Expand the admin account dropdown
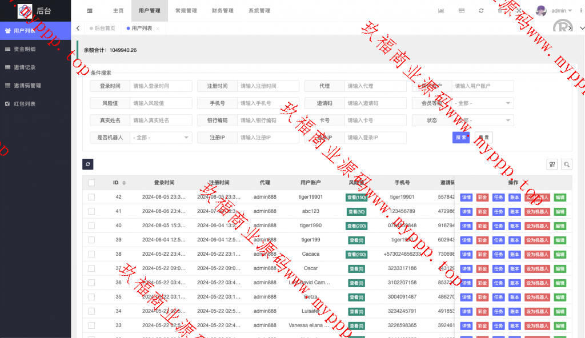Image resolution: width=585 pixels, height=338 pixels. 561,11
